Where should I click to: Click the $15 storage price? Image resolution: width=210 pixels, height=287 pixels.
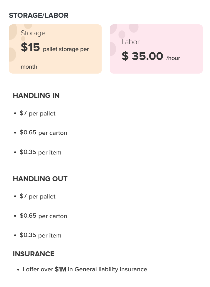tap(30, 47)
